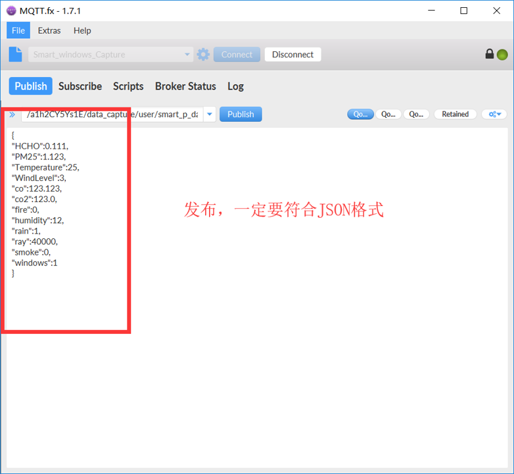The height and width of the screenshot is (474, 514).
Task: Switch to the Broker Status tab
Action: click(x=185, y=86)
